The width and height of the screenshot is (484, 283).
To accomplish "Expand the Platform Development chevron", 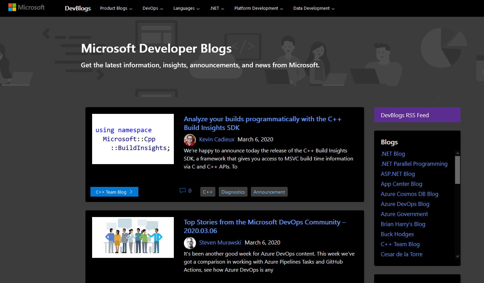I will (x=258, y=8).
